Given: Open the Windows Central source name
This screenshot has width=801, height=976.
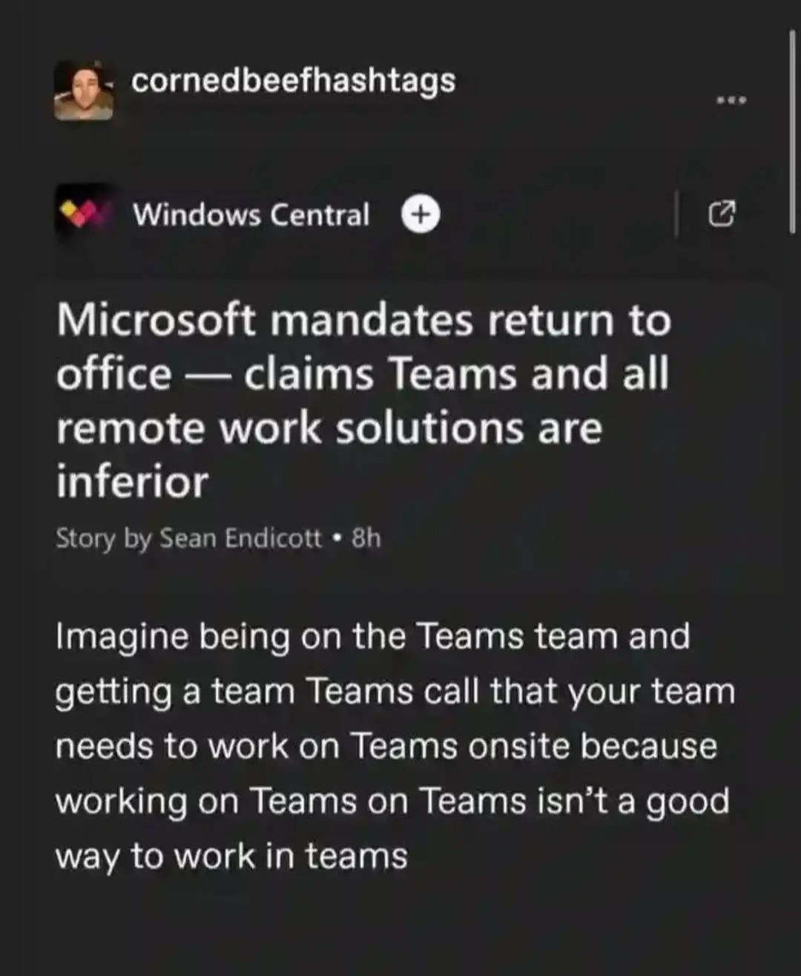Looking at the screenshot, I should 251,214.
